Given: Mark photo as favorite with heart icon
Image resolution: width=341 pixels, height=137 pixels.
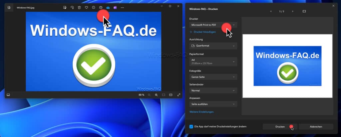Looking at the screenshot, I should 86,8.
